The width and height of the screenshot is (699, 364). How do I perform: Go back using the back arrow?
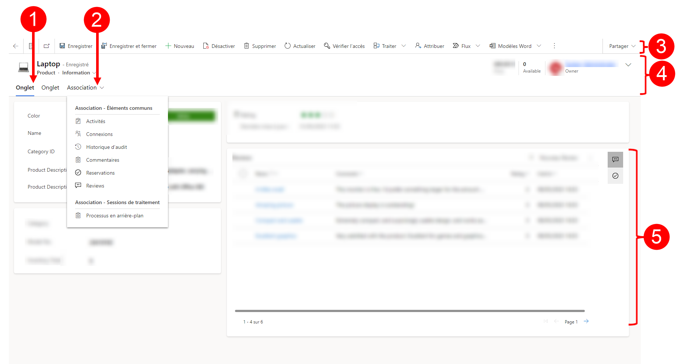tap(15, 46)
